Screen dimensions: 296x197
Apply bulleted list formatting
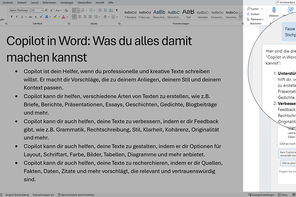point(74,10)
